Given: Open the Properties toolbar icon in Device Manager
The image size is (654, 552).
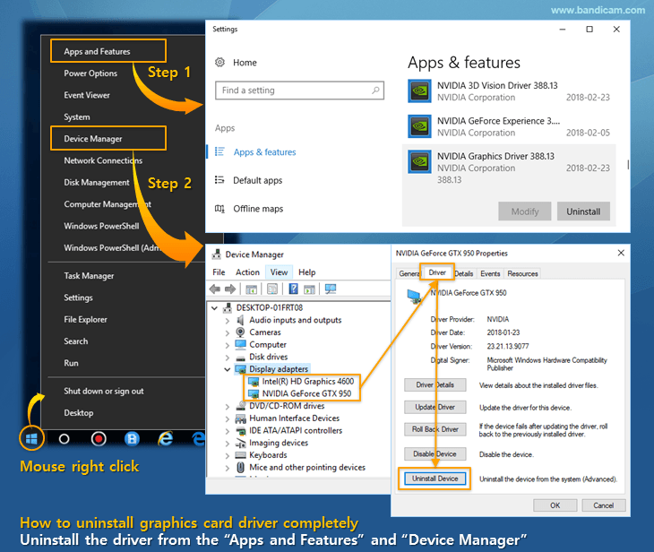Looking at the screenshot, I should point(272,289).
